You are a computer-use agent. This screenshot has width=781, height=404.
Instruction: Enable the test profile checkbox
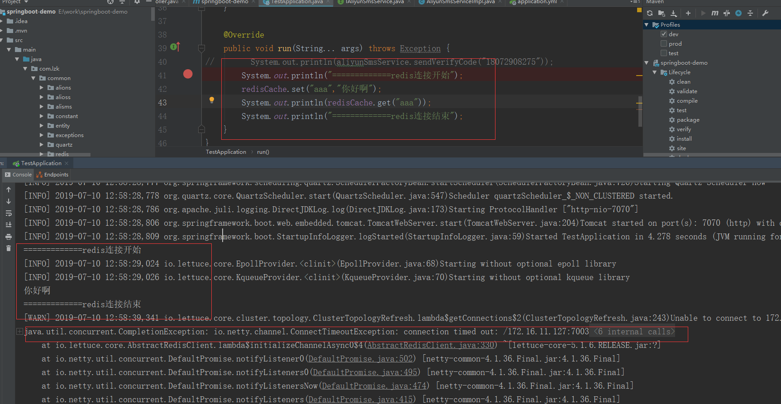click(664, 53)
